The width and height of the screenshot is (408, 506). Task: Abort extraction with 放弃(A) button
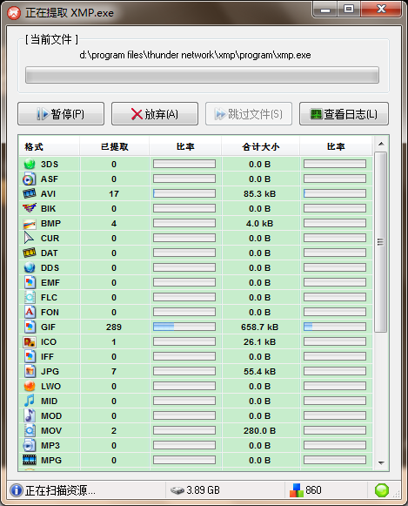[x=155, y=113]
